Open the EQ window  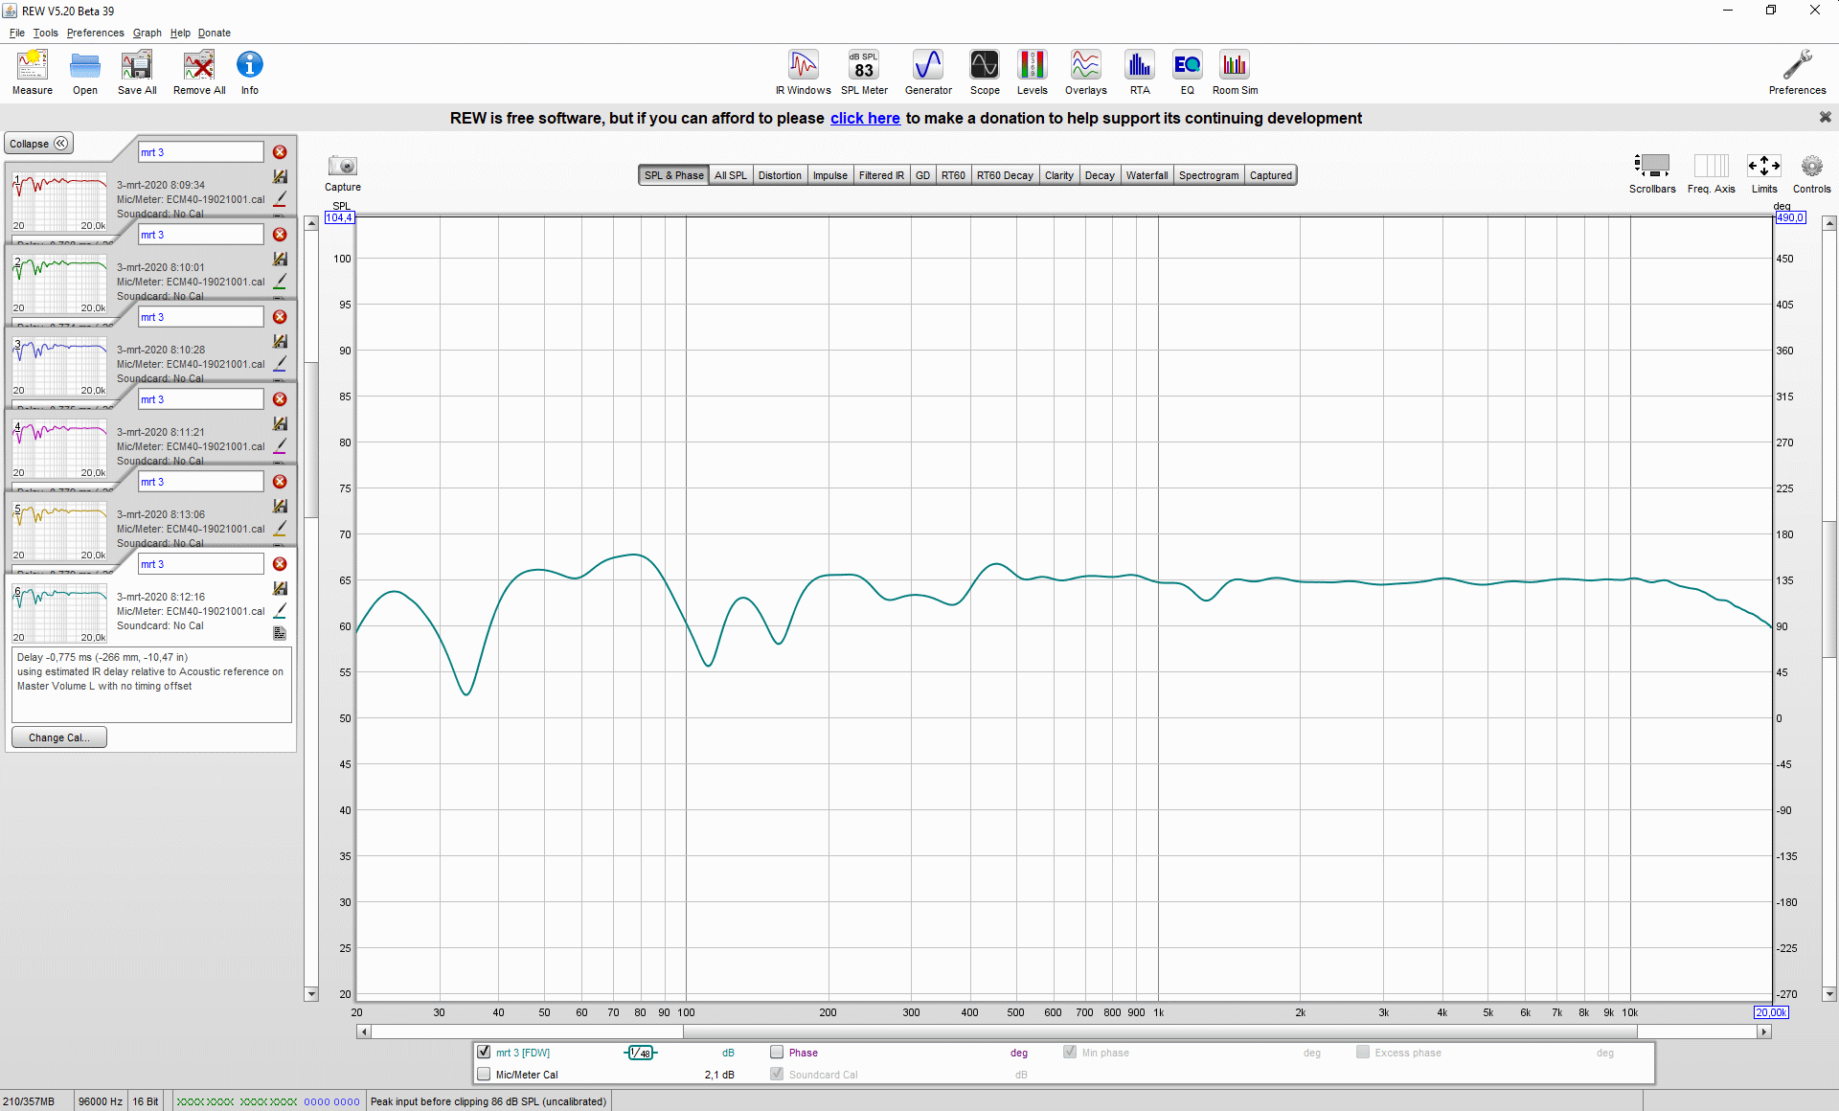tap(1187, 73)
